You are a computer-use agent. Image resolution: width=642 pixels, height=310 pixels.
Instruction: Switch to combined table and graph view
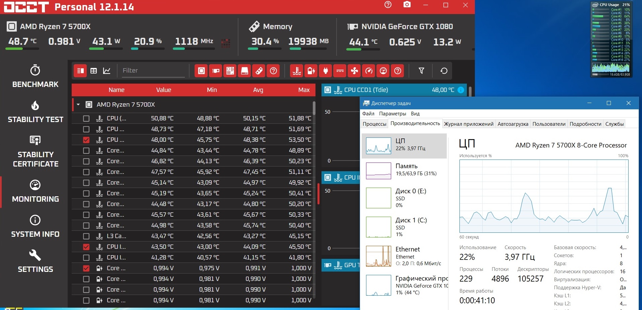[x=80, y=71]
